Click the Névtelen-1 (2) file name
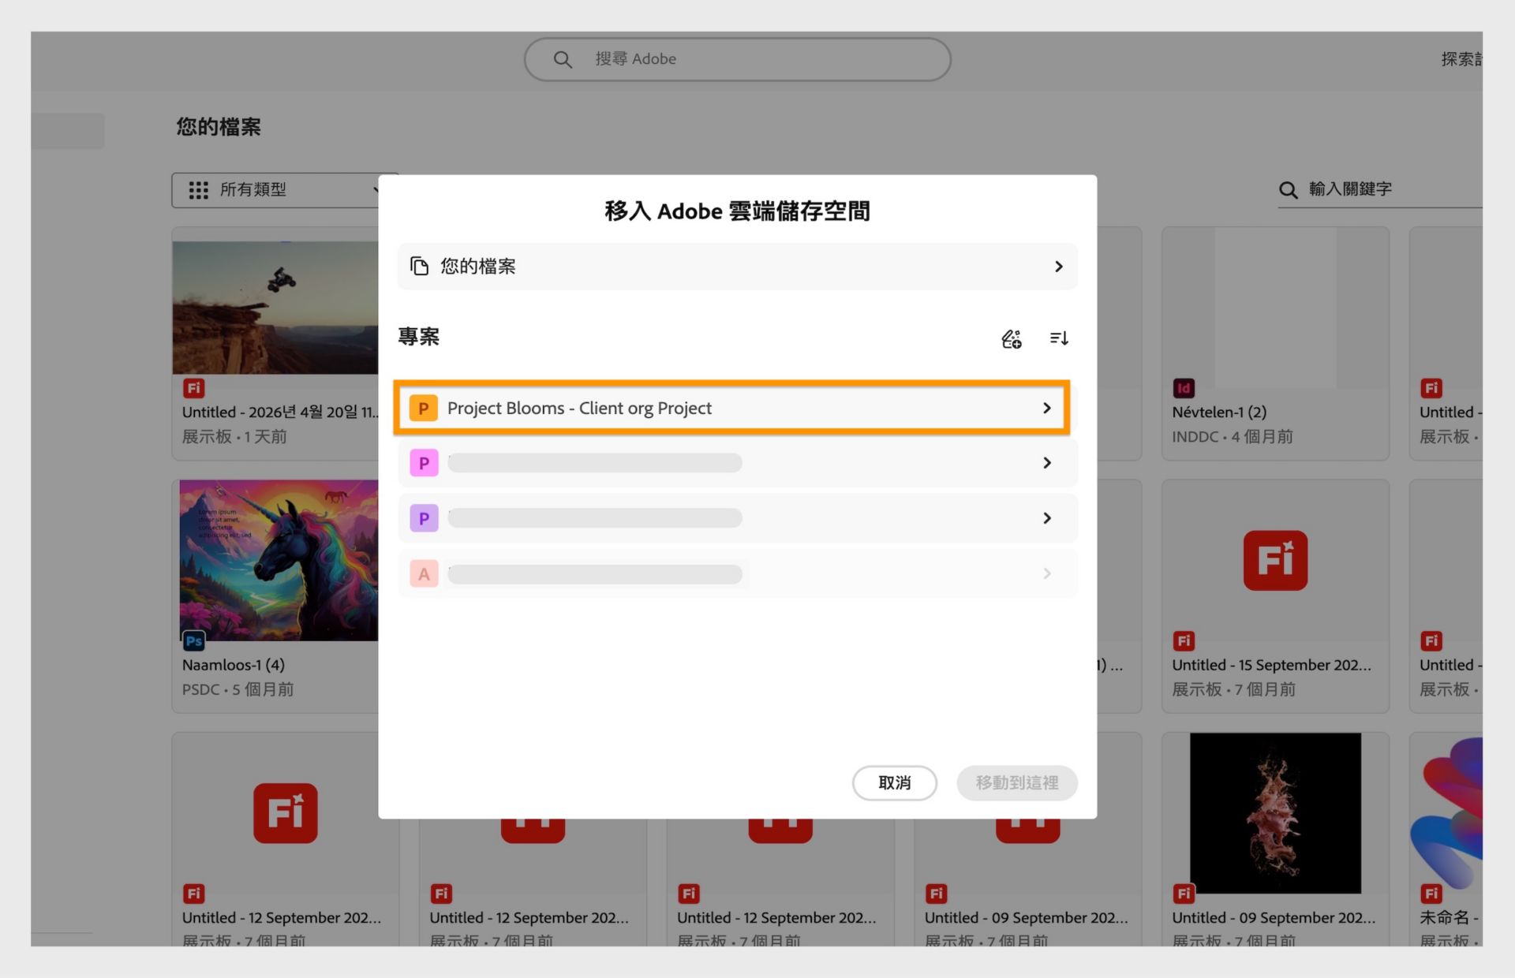The image size is (1515, 978). [x=1219, y=412]
